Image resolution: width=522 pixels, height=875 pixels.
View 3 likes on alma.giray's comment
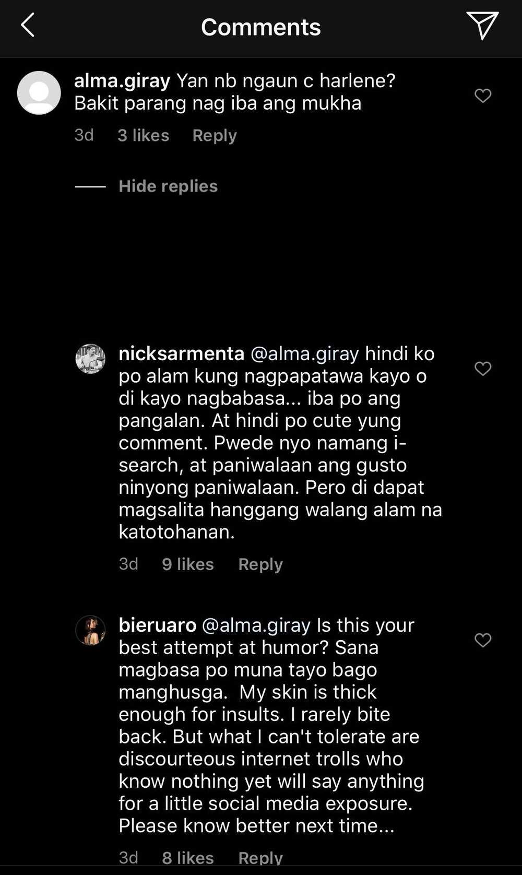143,135
